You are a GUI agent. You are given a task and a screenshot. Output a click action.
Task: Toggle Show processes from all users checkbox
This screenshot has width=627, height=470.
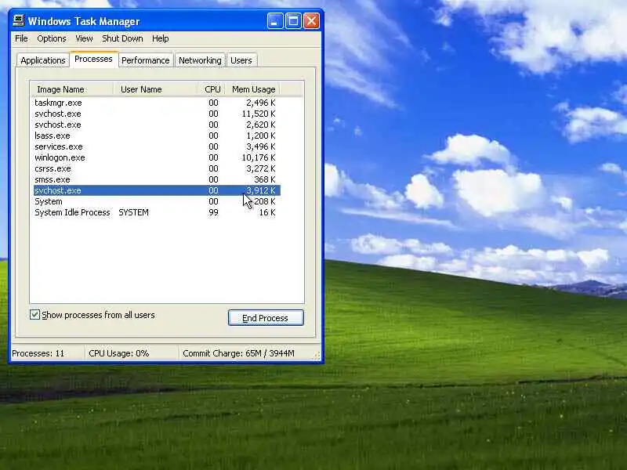(34, 315)
